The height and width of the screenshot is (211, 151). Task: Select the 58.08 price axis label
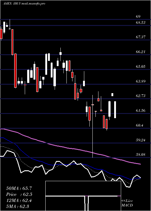click(141, 155)
